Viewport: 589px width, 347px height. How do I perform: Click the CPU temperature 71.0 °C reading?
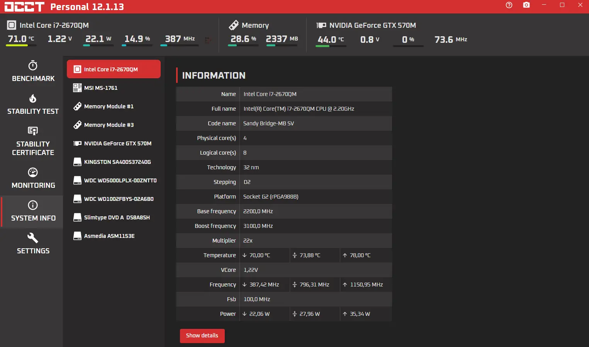point(21,39)
